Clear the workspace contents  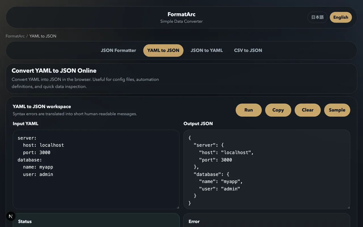(x=307, y=110)
